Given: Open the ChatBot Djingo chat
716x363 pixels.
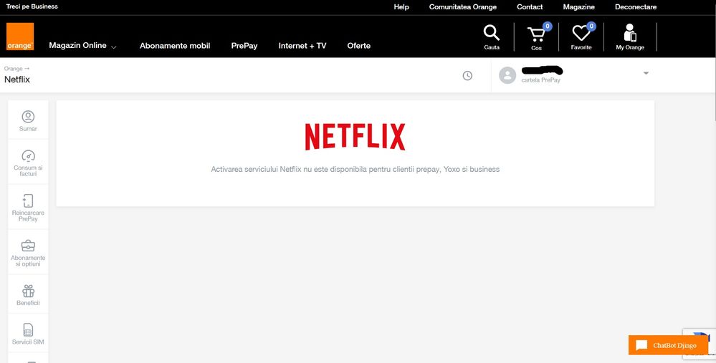Looking at the screenshot, I should [668, 345].
